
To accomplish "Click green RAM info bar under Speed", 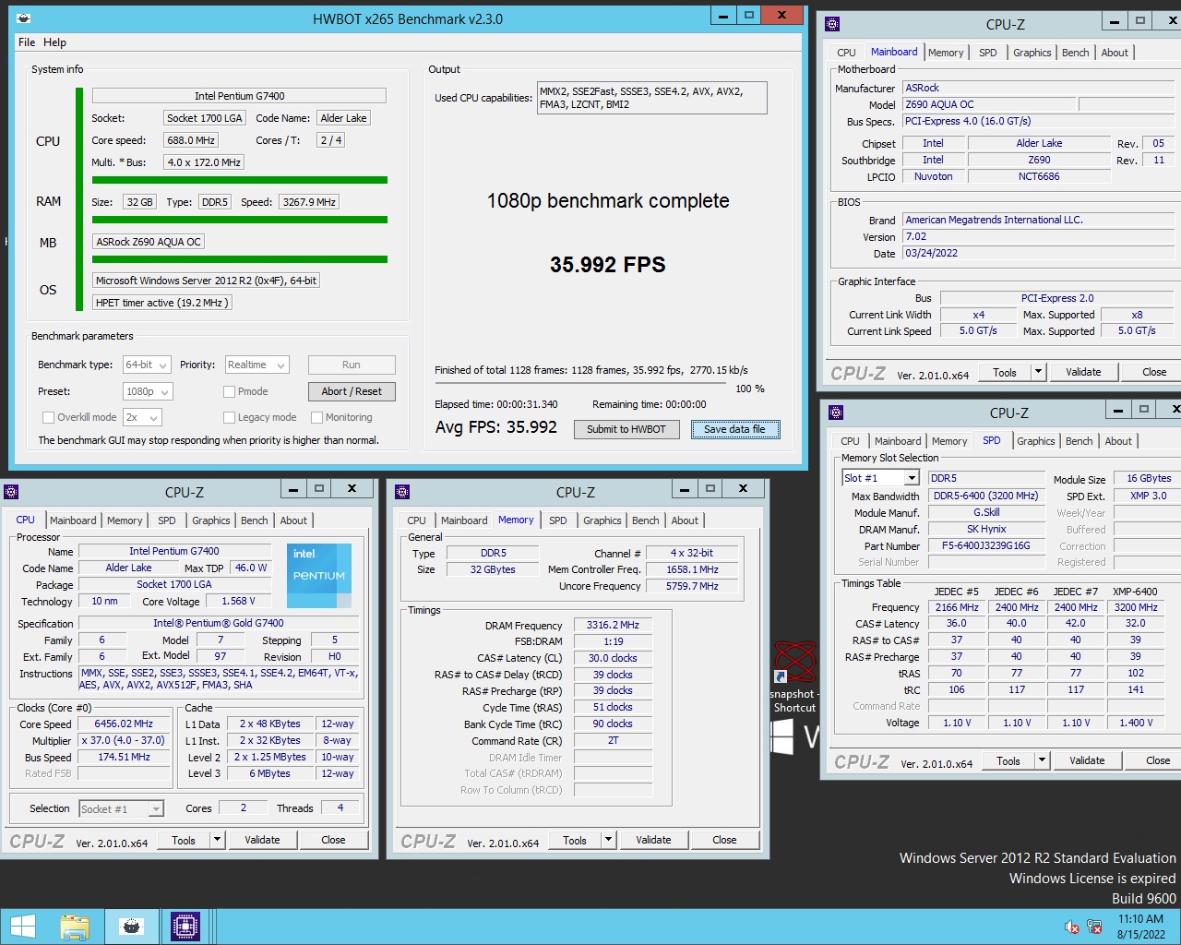I will tap(239, 220).
